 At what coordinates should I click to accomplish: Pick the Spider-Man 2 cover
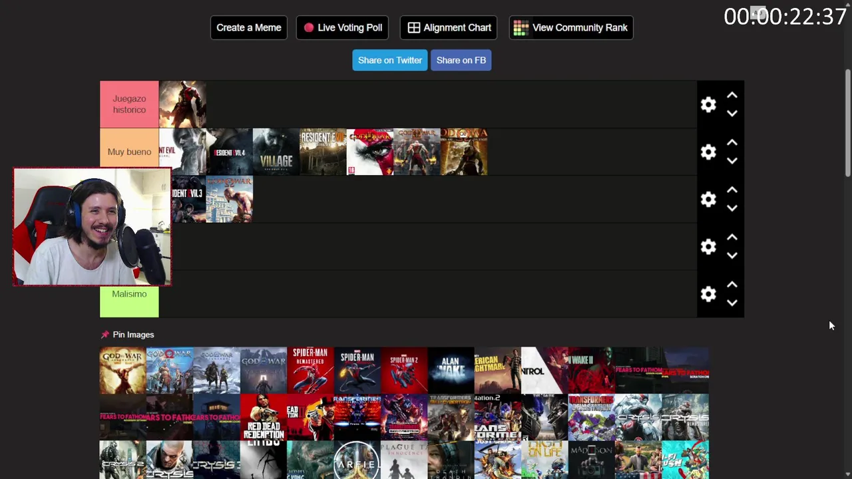coord(404,371)
